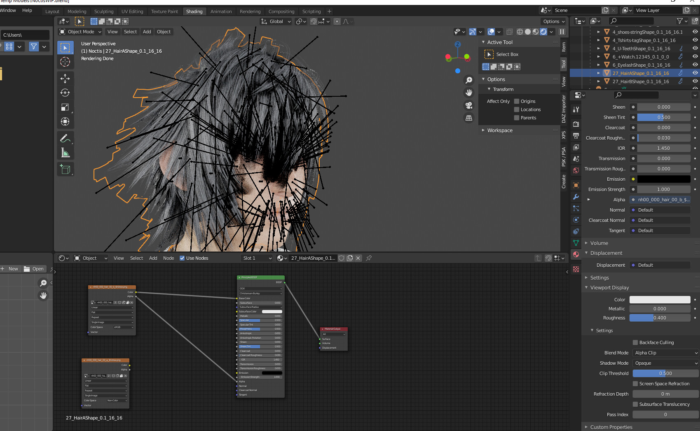Activate the Scale tool
The image size is (700, 431).
(65, 107)
